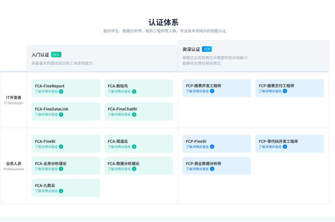
Task: Open the FCP-零代码开发工程师 card title
Action: tap(278, 141)
